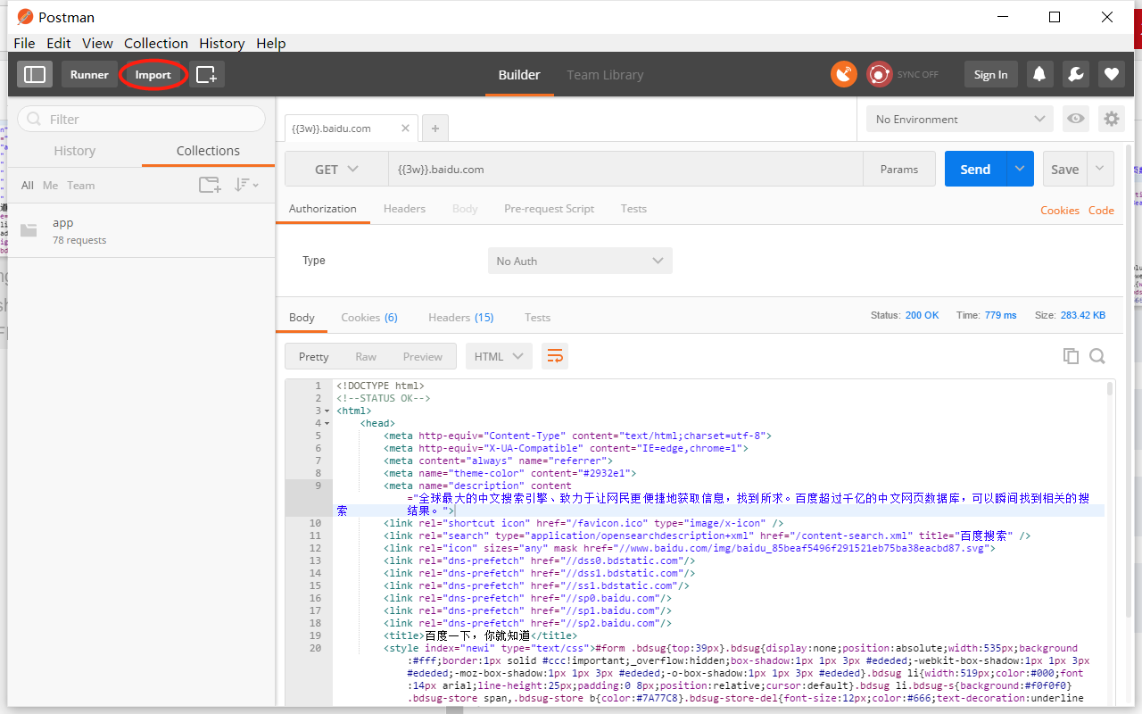
Task: Filter collections by Team
Action: point(80,185)
